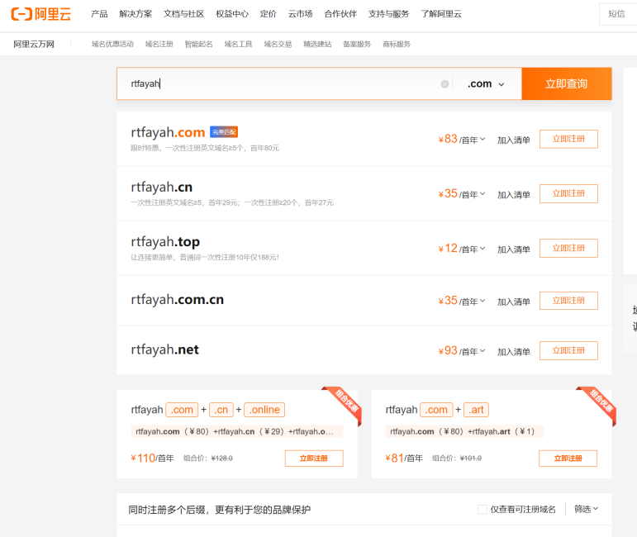Viewport: 637px width, 537px height.
Task: Open the 了解阿里云 menu
Action: pyautogui.click(x=441, y=14)
